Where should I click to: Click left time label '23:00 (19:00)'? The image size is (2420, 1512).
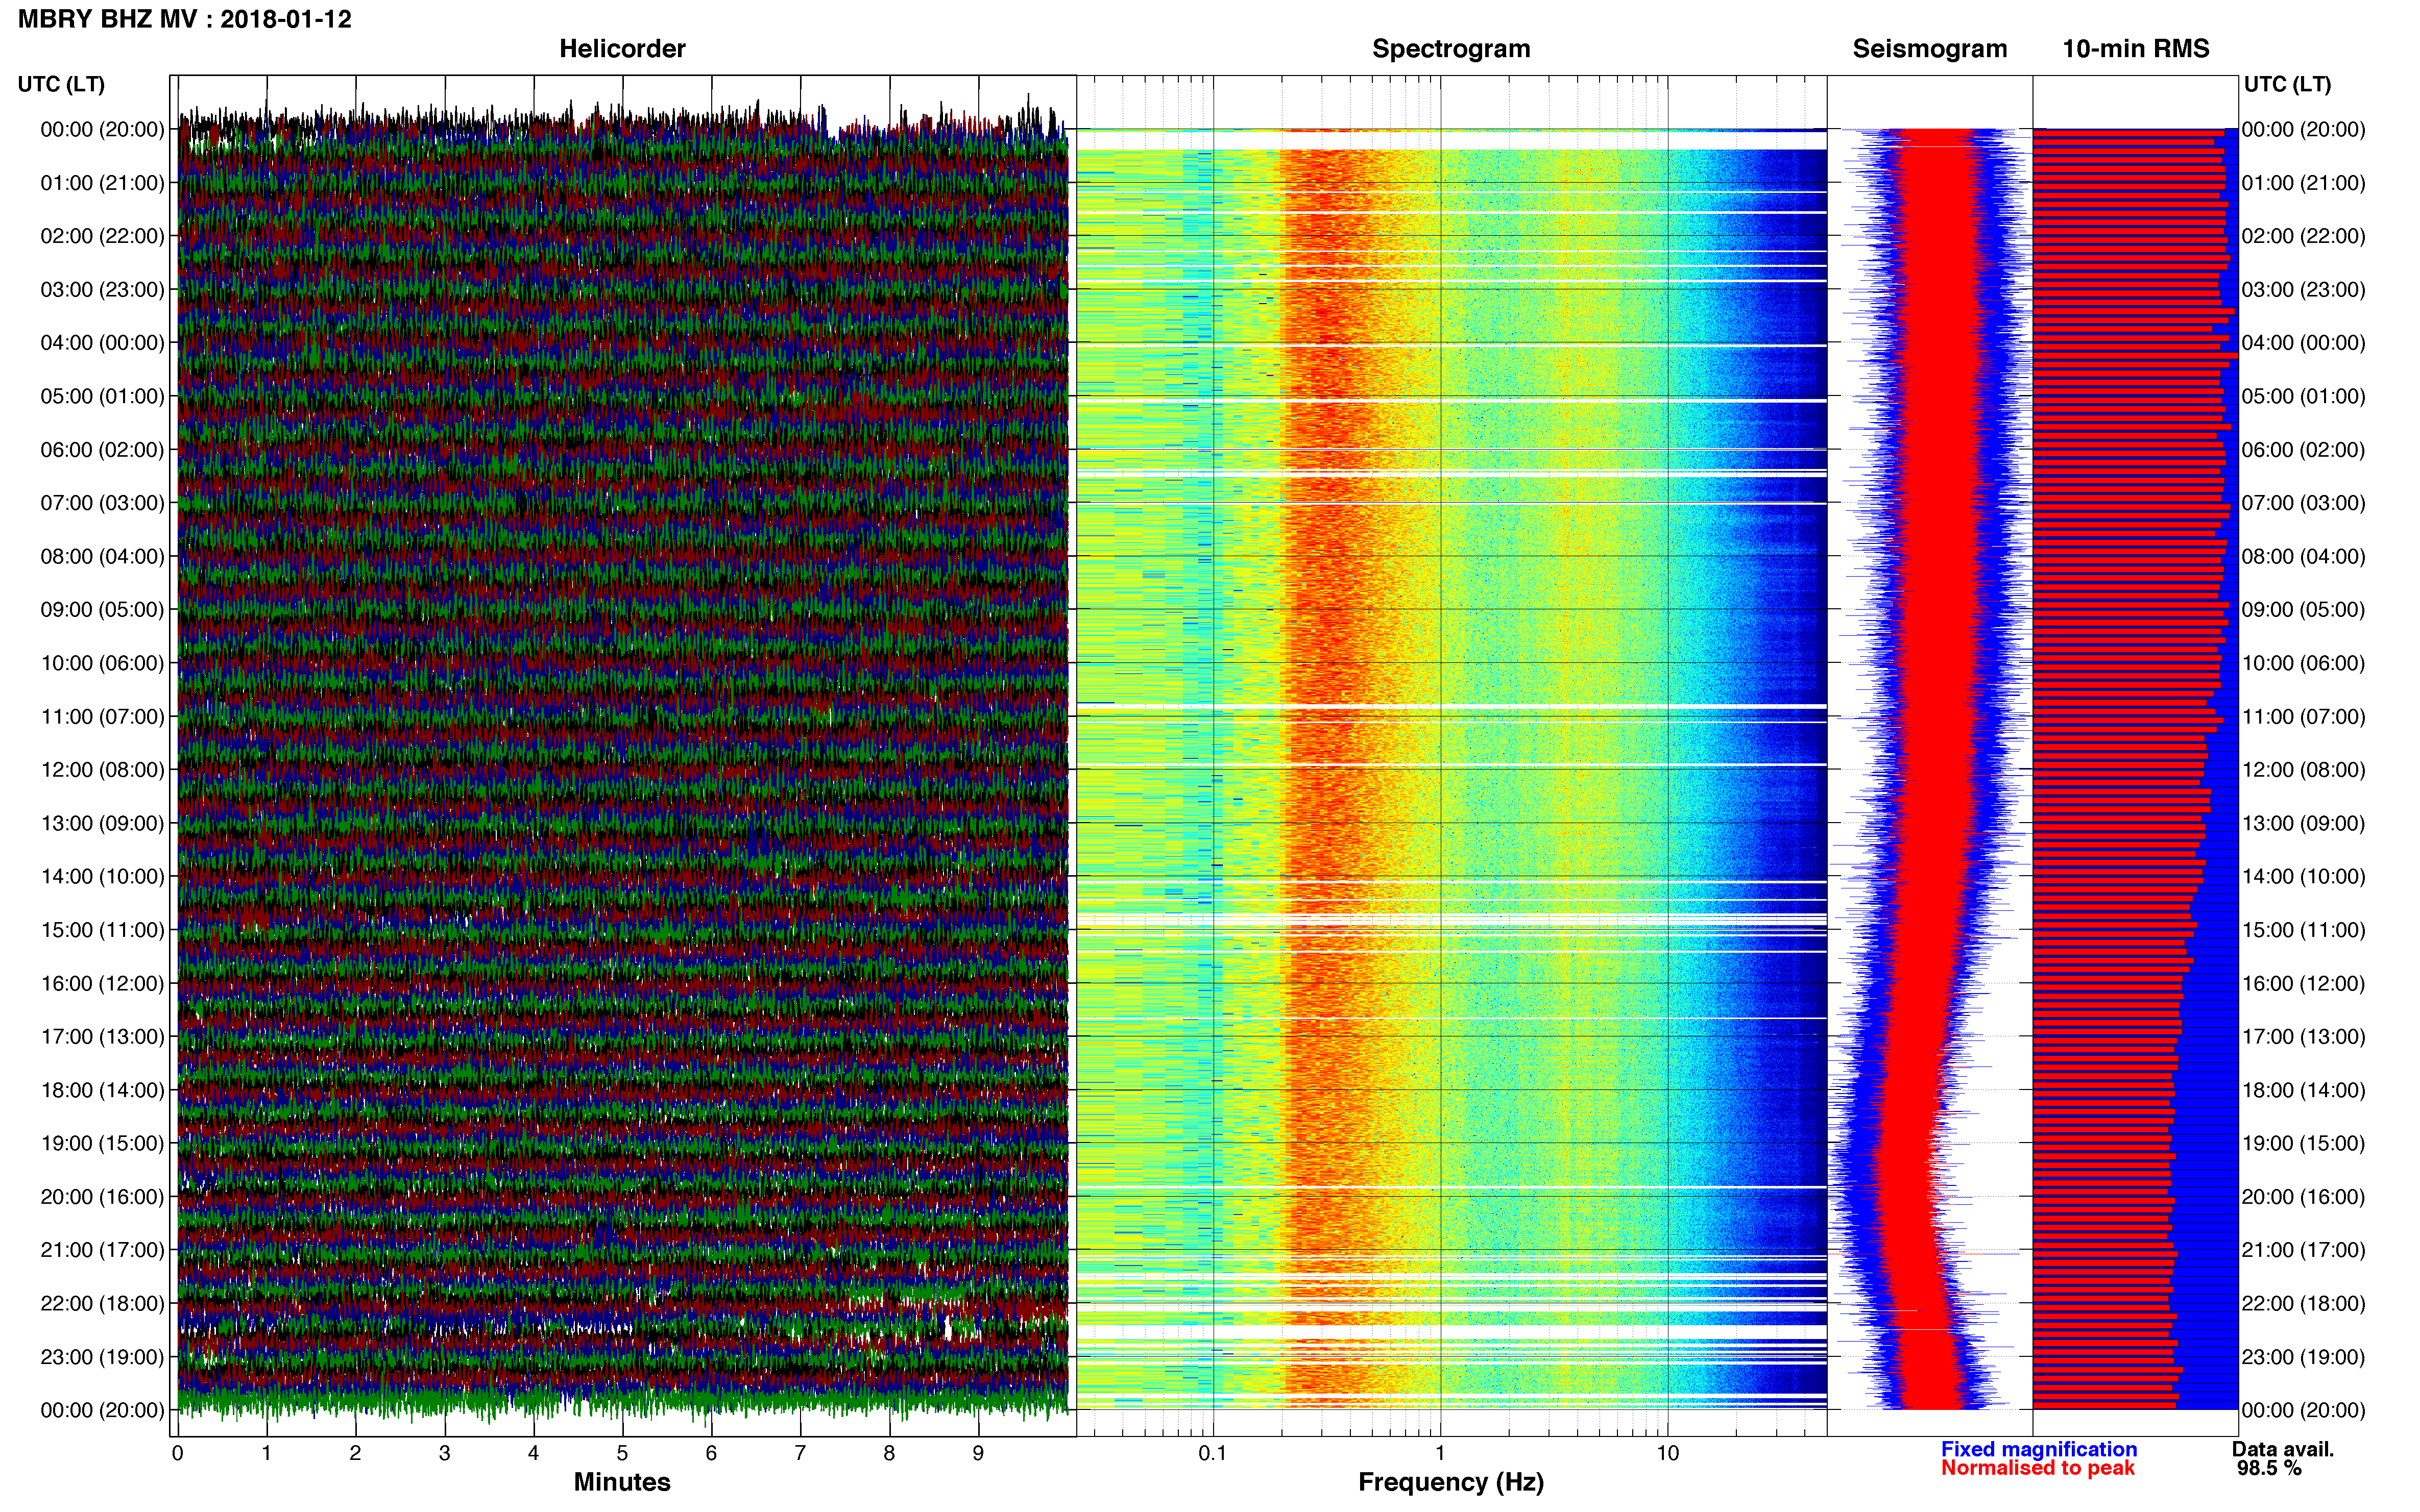[103, 1357]
